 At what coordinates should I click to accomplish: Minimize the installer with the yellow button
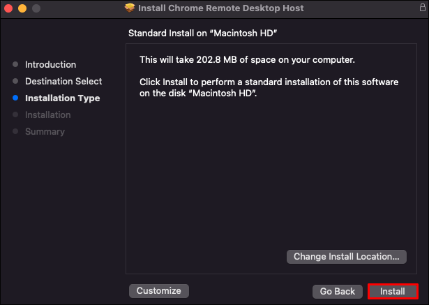[22, 8]
